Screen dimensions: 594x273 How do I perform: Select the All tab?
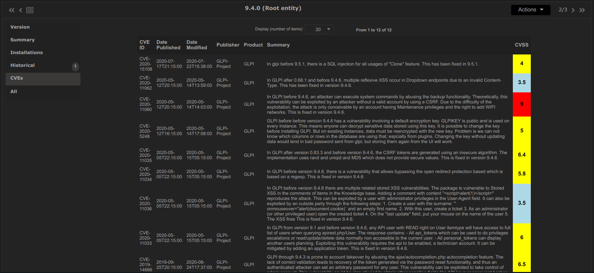pos(43,91)
